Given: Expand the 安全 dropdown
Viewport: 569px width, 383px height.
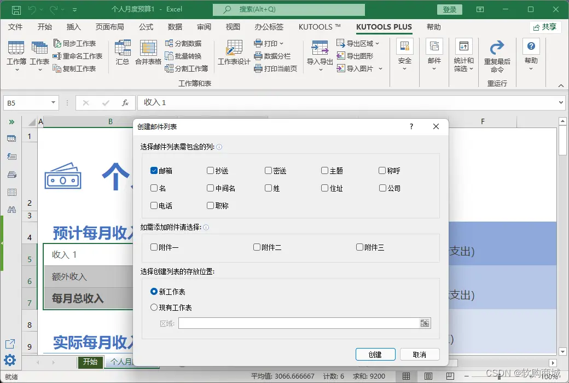Looking at the screenshot, I should [405, 68].
